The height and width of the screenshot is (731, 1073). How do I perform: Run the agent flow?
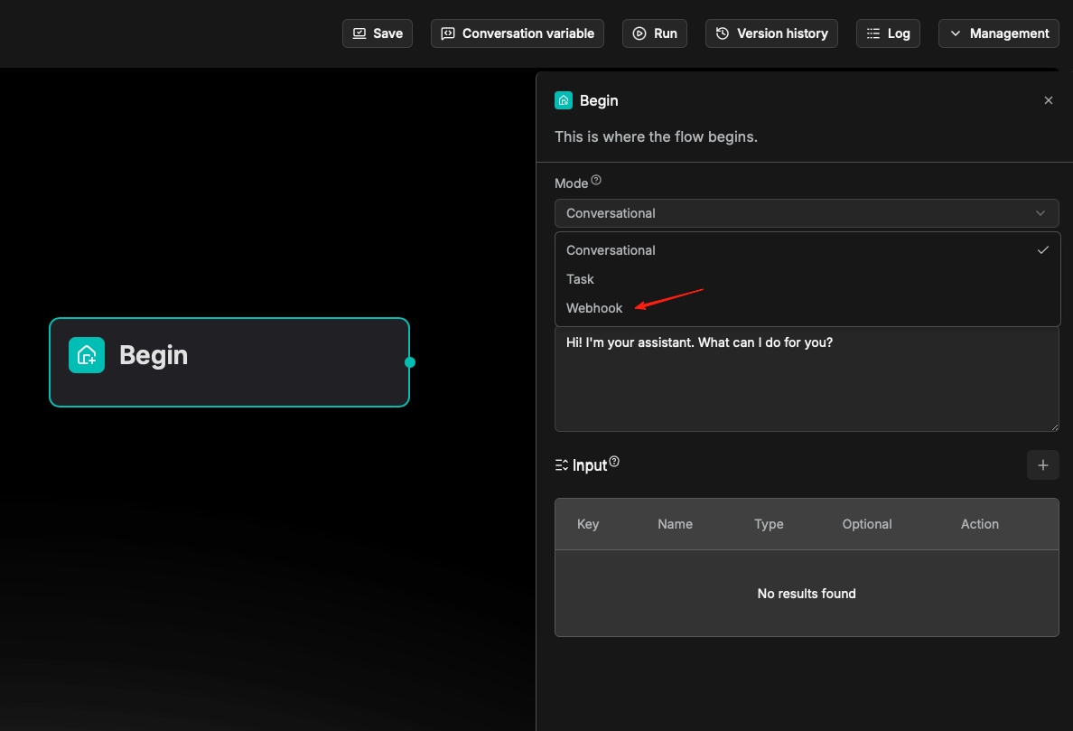pyautogui.click(x=655, y=33)
